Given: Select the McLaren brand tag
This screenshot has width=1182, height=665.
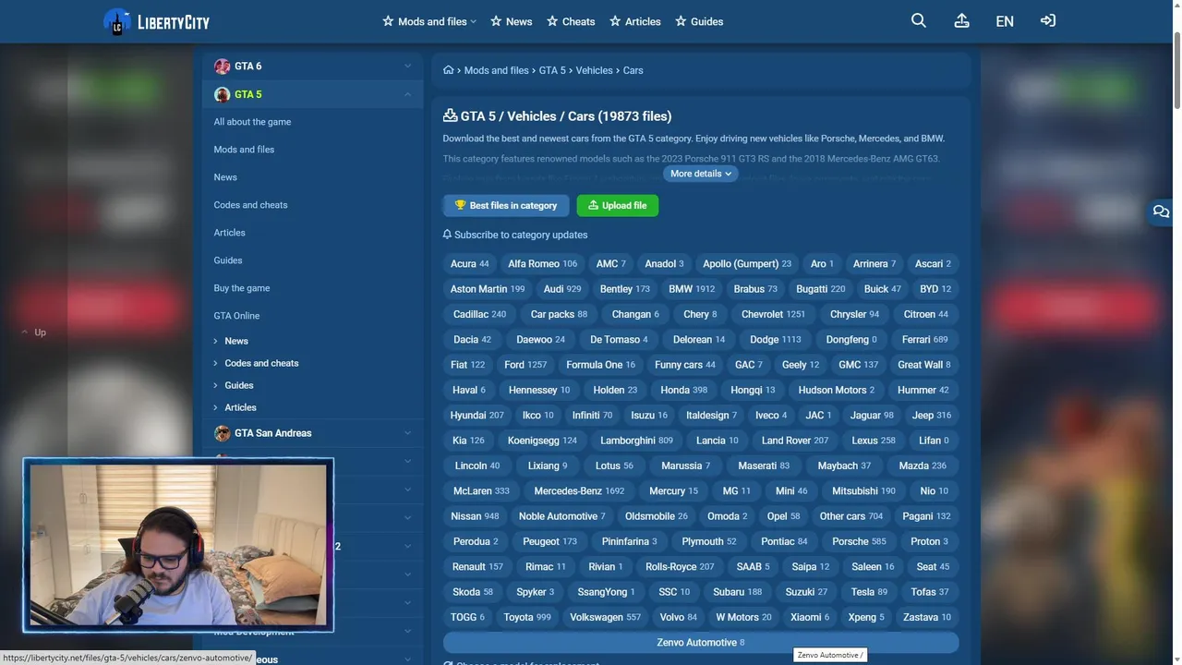Looking at the screenshot, I should click(x=481, y=491).
